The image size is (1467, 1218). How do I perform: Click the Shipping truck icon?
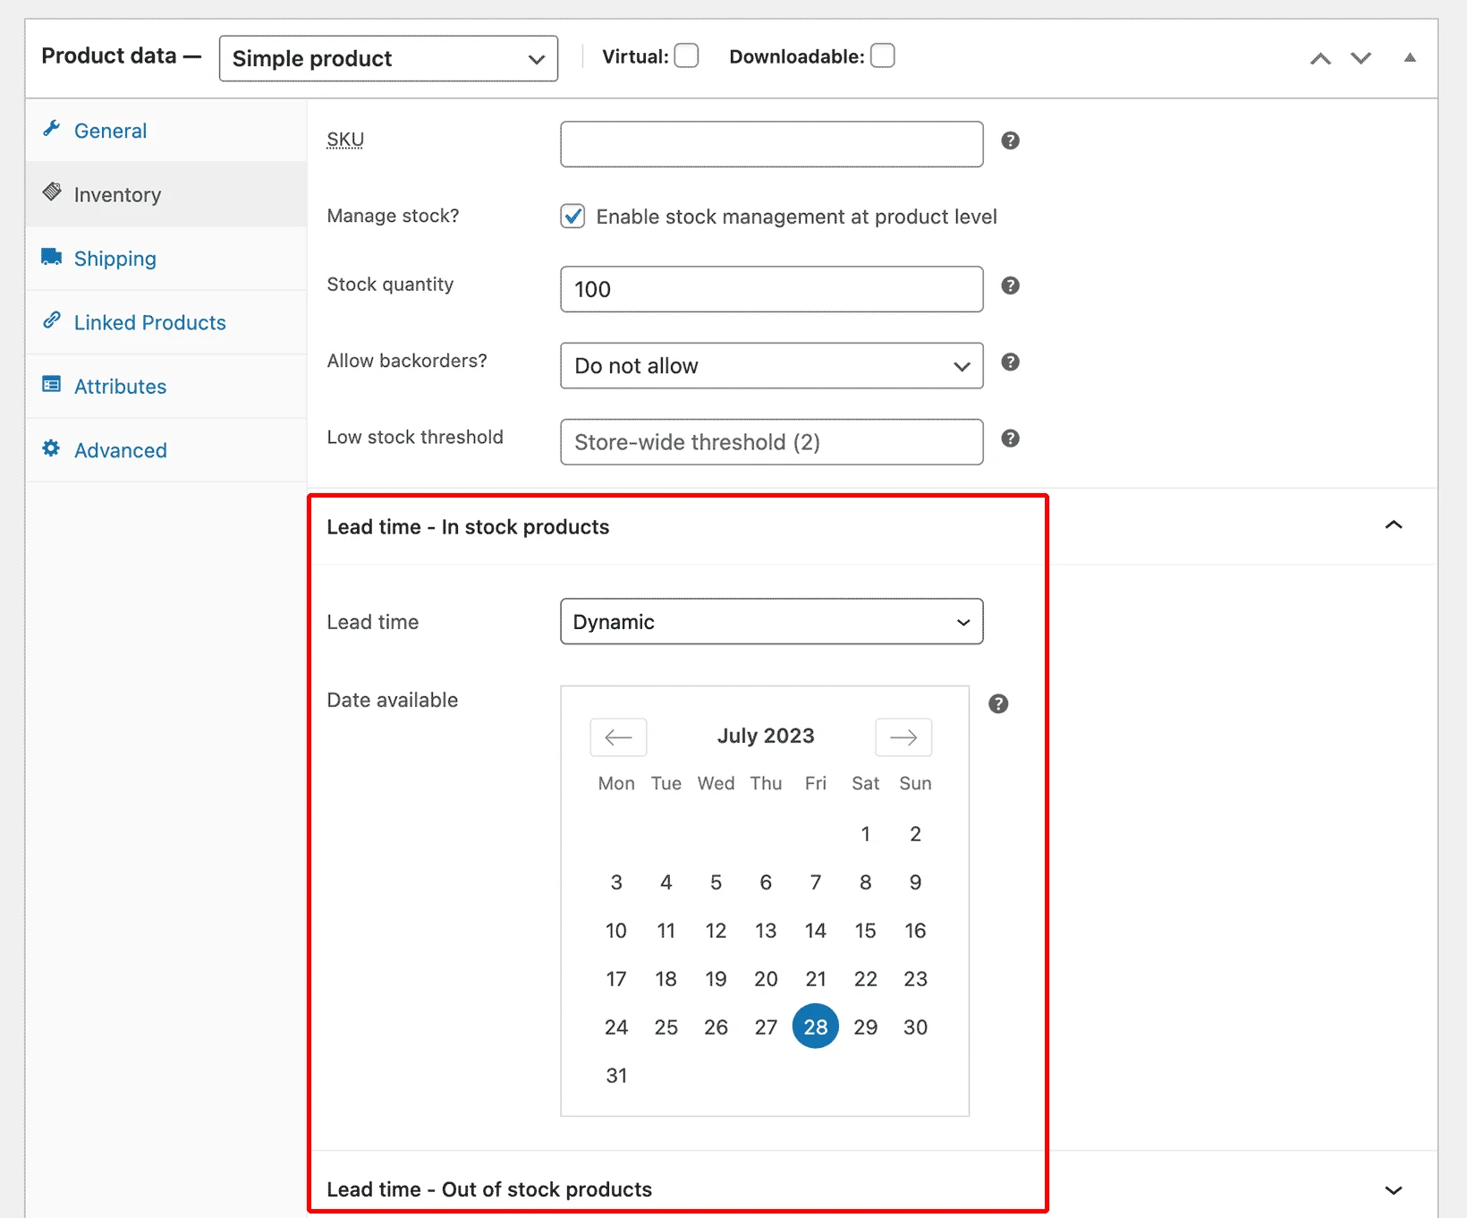(51, 257)
